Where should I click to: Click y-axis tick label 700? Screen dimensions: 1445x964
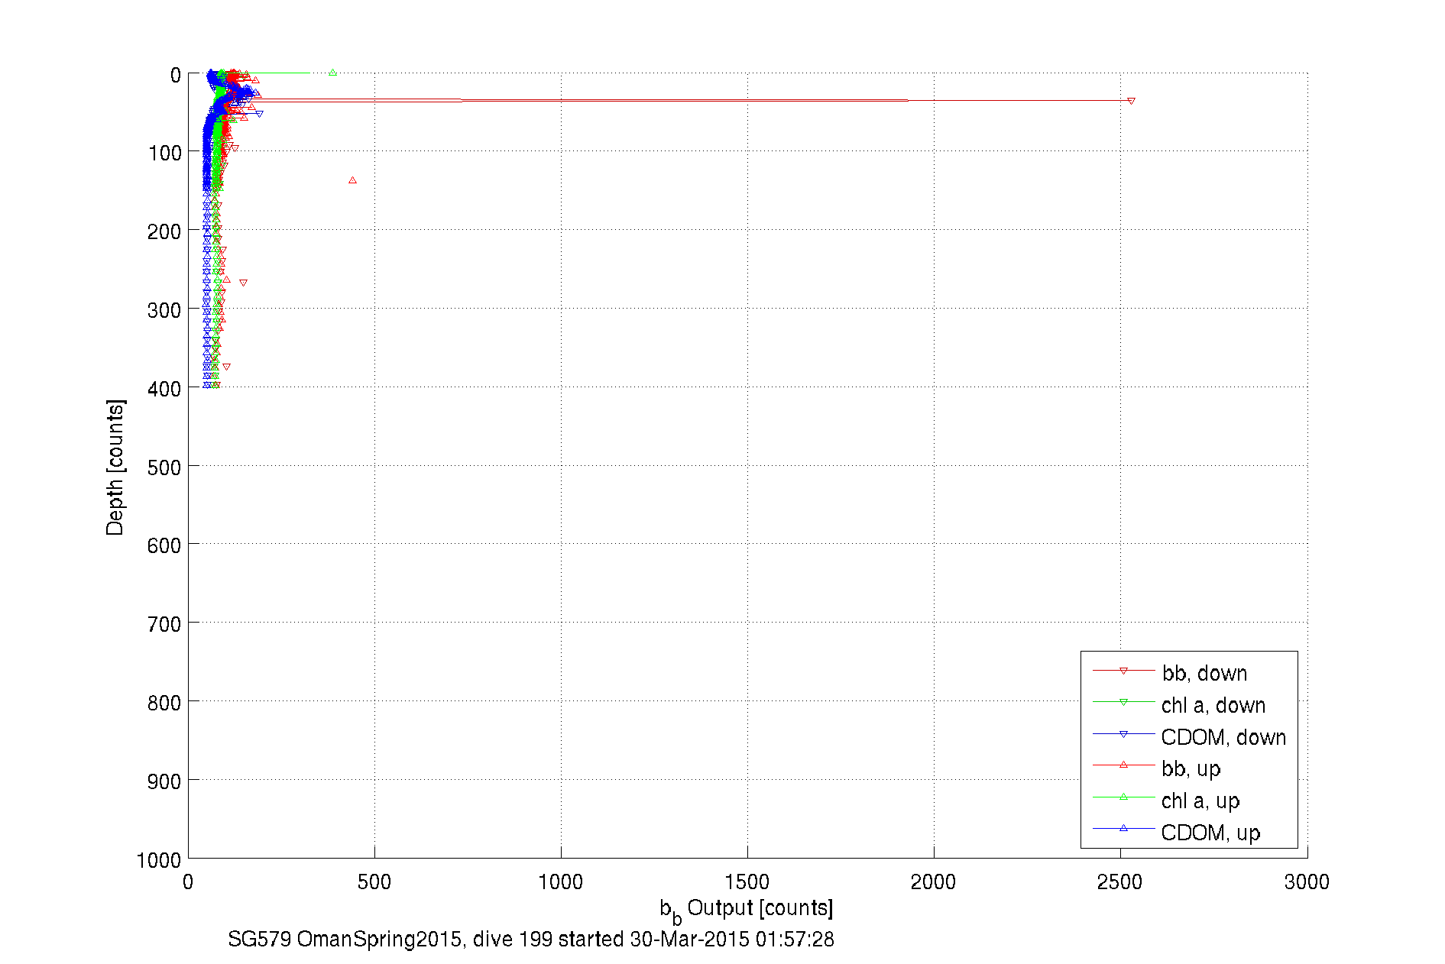(x=165, y=624)
